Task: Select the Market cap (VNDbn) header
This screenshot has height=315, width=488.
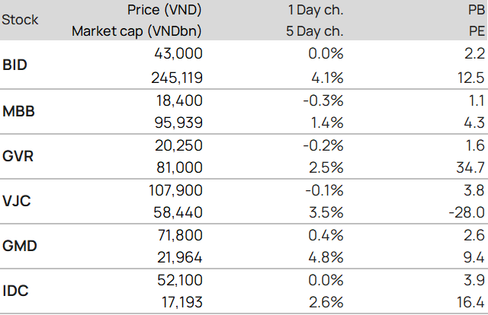Action: point(137,31)
